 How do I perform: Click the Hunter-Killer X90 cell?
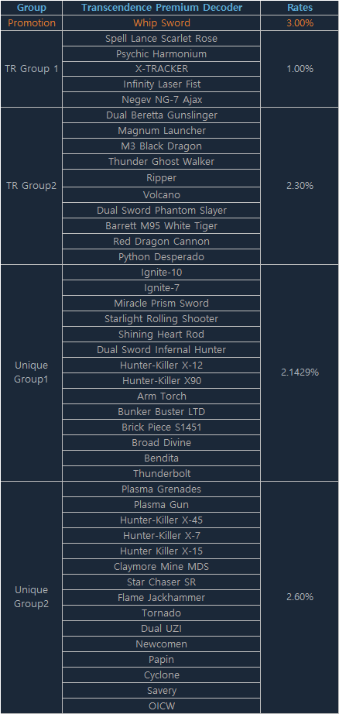[162, 381]
